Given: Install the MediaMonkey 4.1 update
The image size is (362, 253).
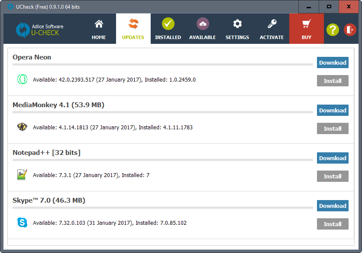Looking at the screenshot, I should tap(333, 128).
